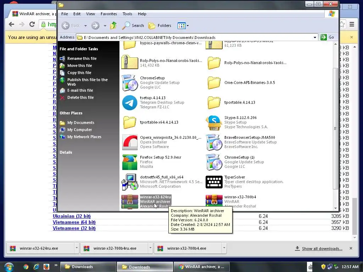Viewport: 363px width, 272px height.
Task: Open Ukrainian (32 bit) download link
Action: click(72, 216)
